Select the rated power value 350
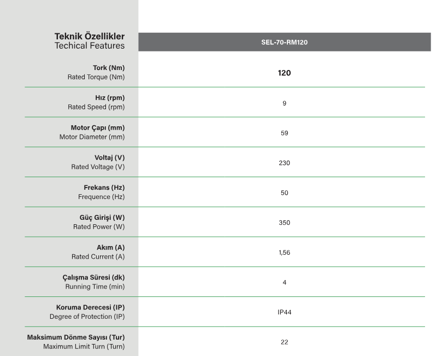 284,223
